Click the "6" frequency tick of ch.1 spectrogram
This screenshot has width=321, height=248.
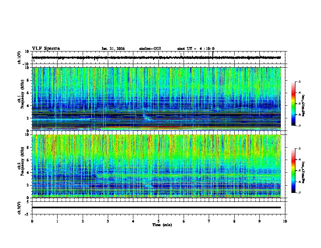tap(28, 93)
